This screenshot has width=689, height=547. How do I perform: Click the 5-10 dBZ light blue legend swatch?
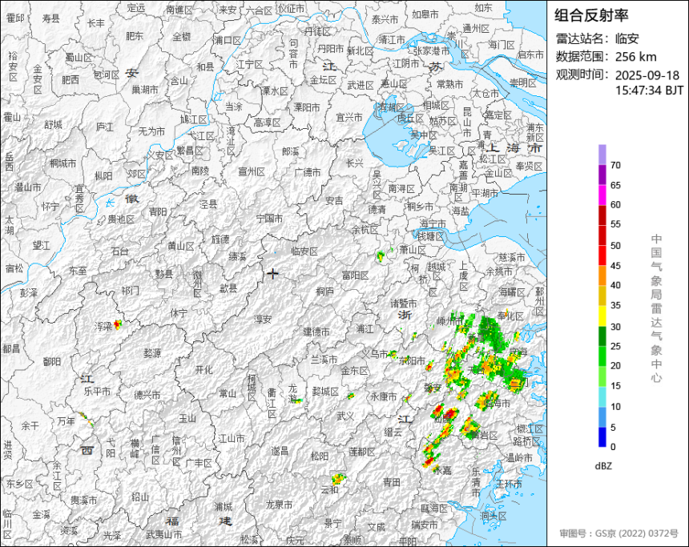point(602,417)
